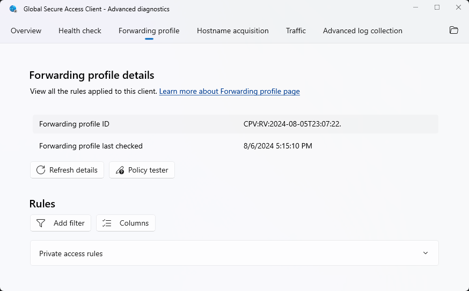Click the Columns checklist icon

pos(107,223)
